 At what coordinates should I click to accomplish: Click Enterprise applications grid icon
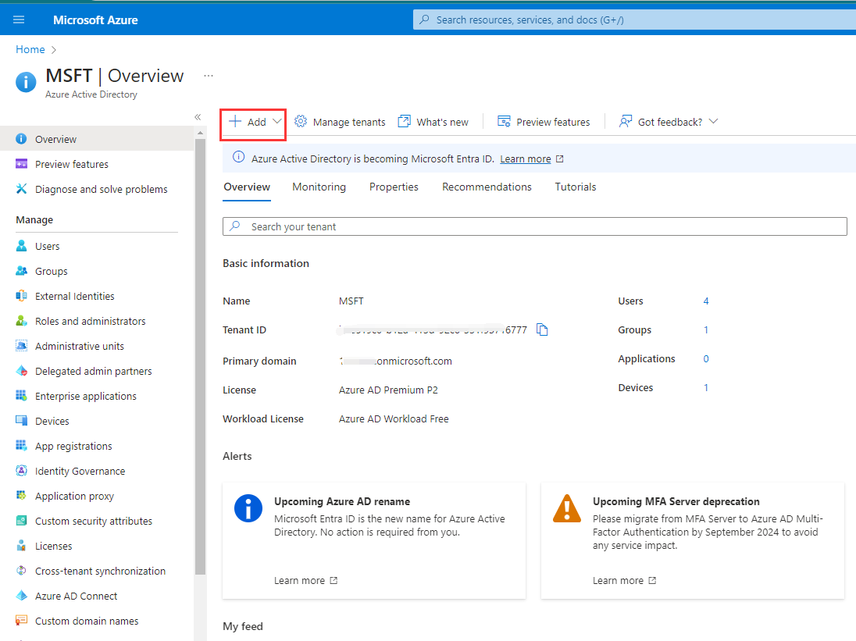(x=21, y=396)
